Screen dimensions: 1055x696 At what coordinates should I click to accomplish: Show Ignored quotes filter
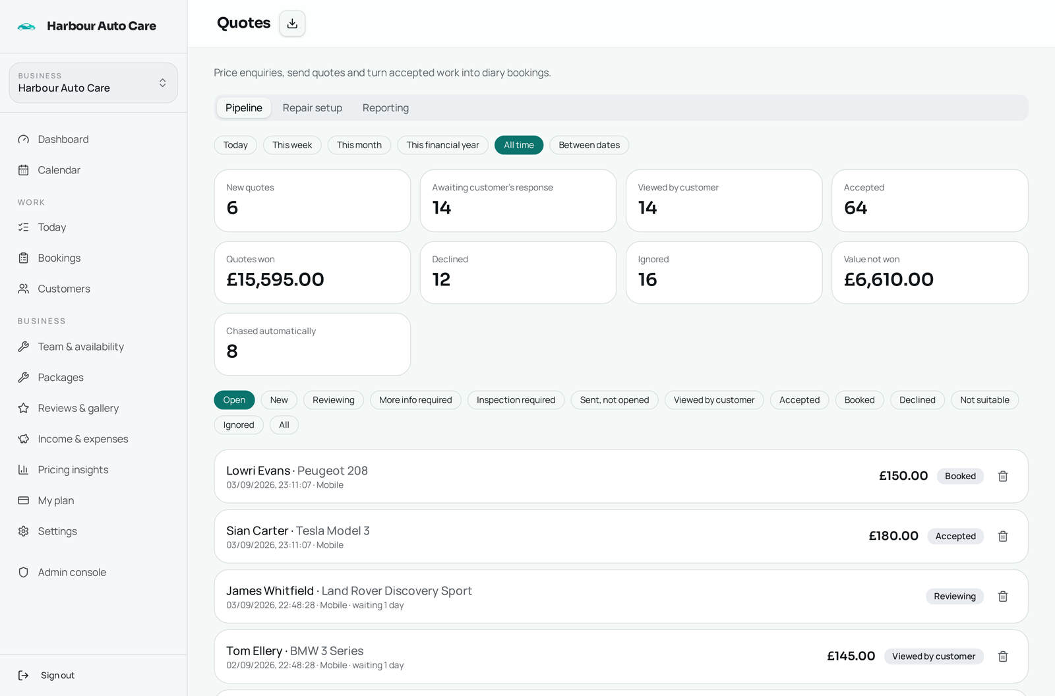coord(239,425)
